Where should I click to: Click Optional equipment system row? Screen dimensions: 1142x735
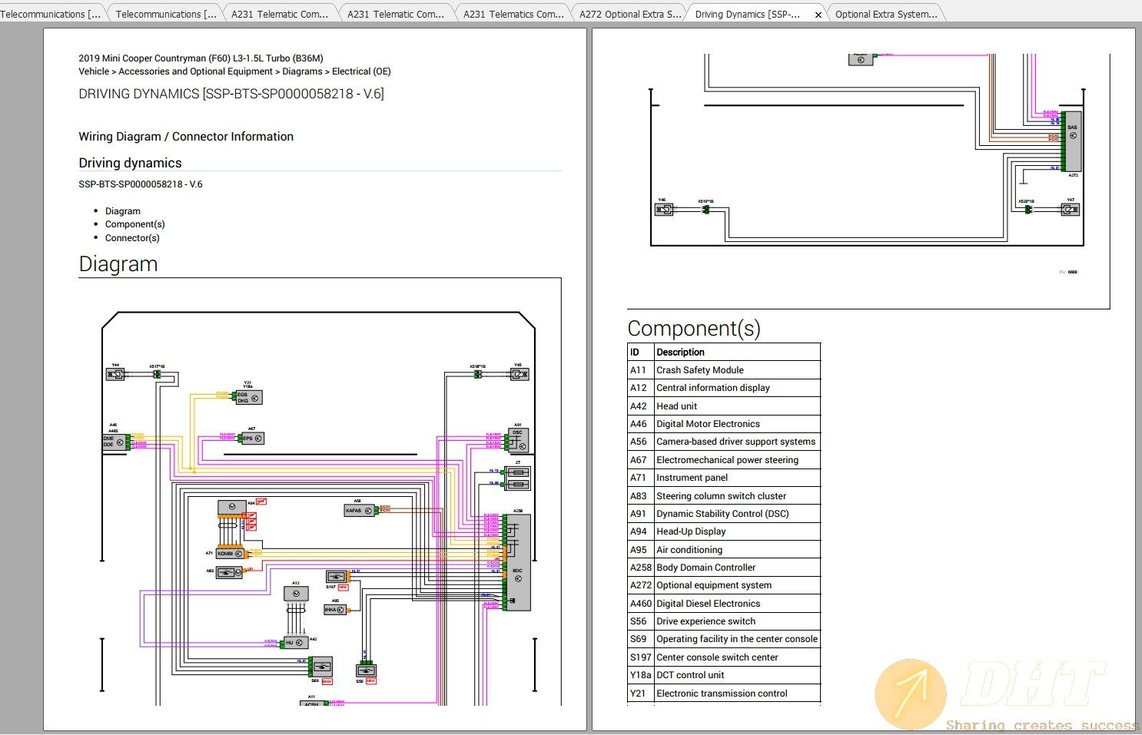(724, 585)
